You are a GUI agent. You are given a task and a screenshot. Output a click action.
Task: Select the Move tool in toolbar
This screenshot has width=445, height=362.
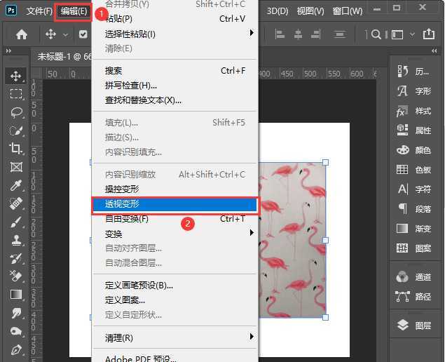(15, 75)
